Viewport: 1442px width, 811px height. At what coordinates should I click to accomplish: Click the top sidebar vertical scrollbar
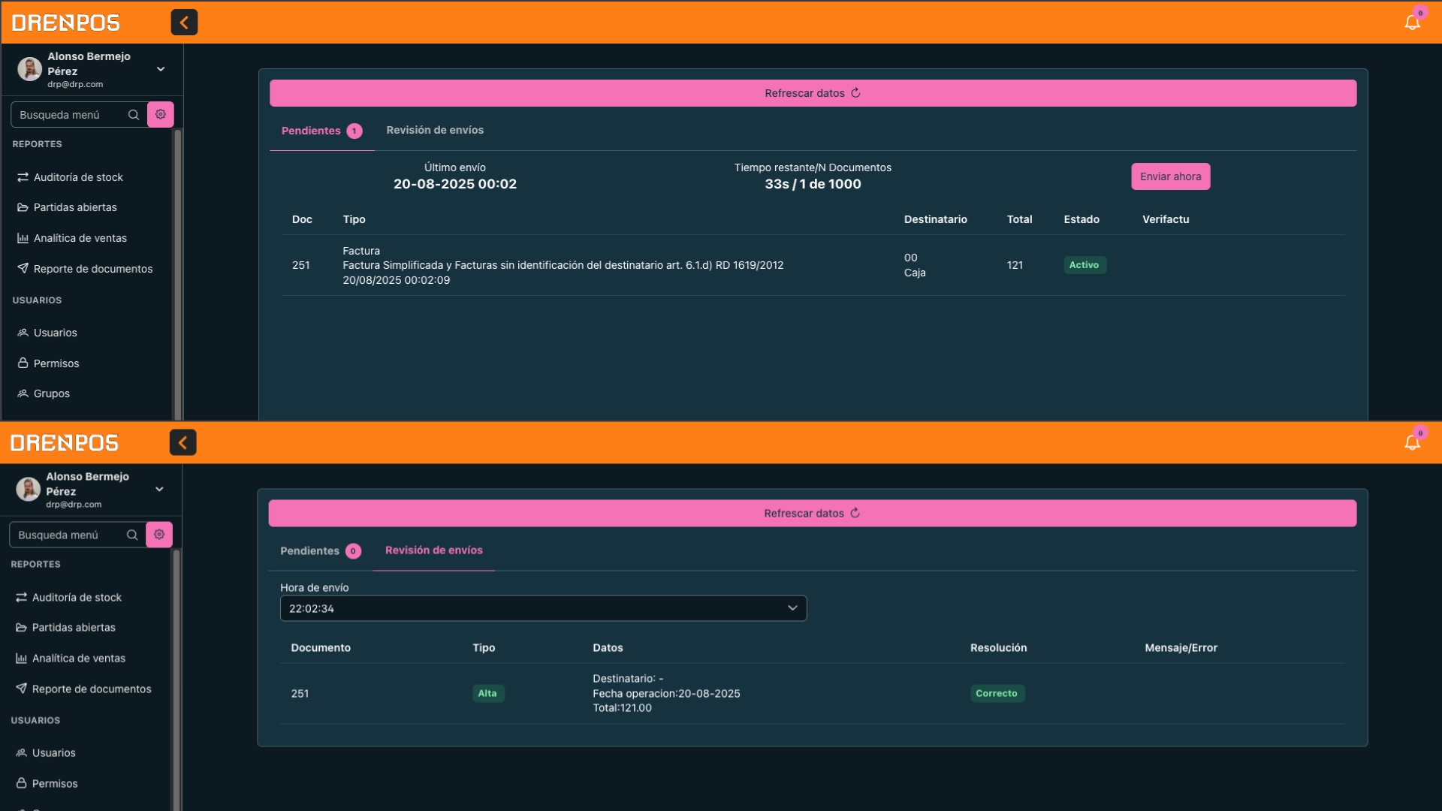click(178, 274)
